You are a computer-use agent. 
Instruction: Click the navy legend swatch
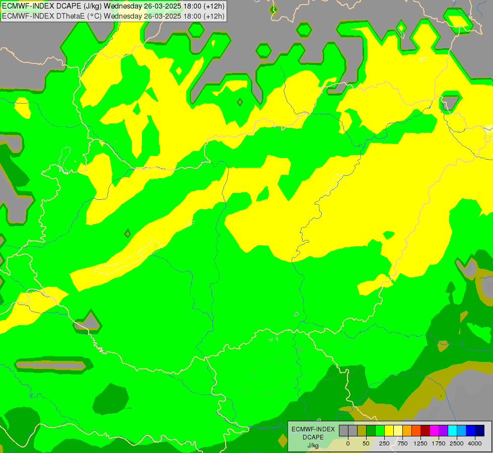480,431
